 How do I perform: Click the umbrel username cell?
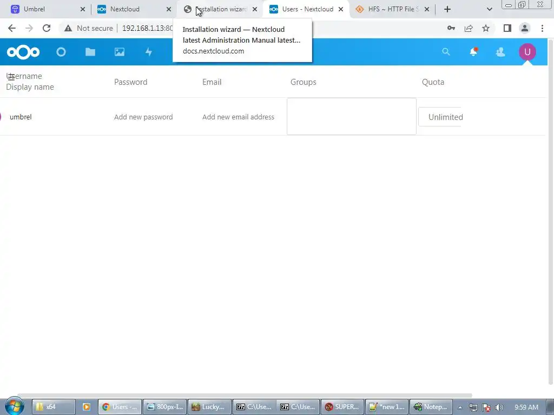(x=21, y=117)
